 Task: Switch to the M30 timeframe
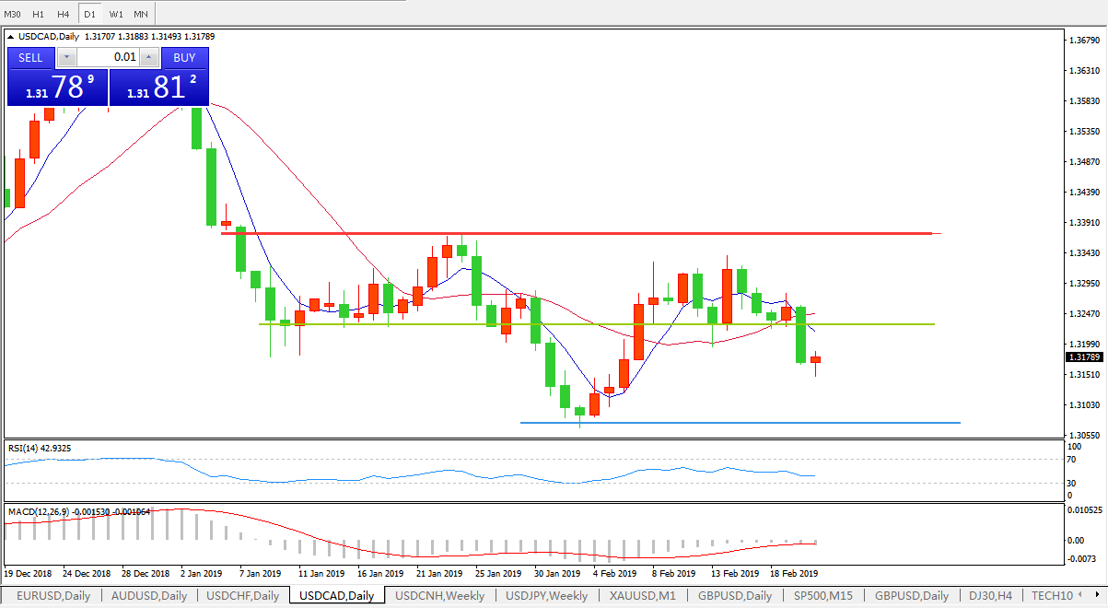pyautogui.click(x=12, y=14)
